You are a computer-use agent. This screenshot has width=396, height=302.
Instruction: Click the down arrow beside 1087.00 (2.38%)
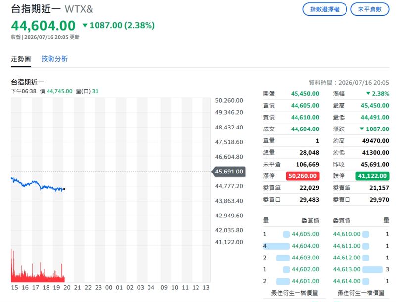(x=85, y=25)
